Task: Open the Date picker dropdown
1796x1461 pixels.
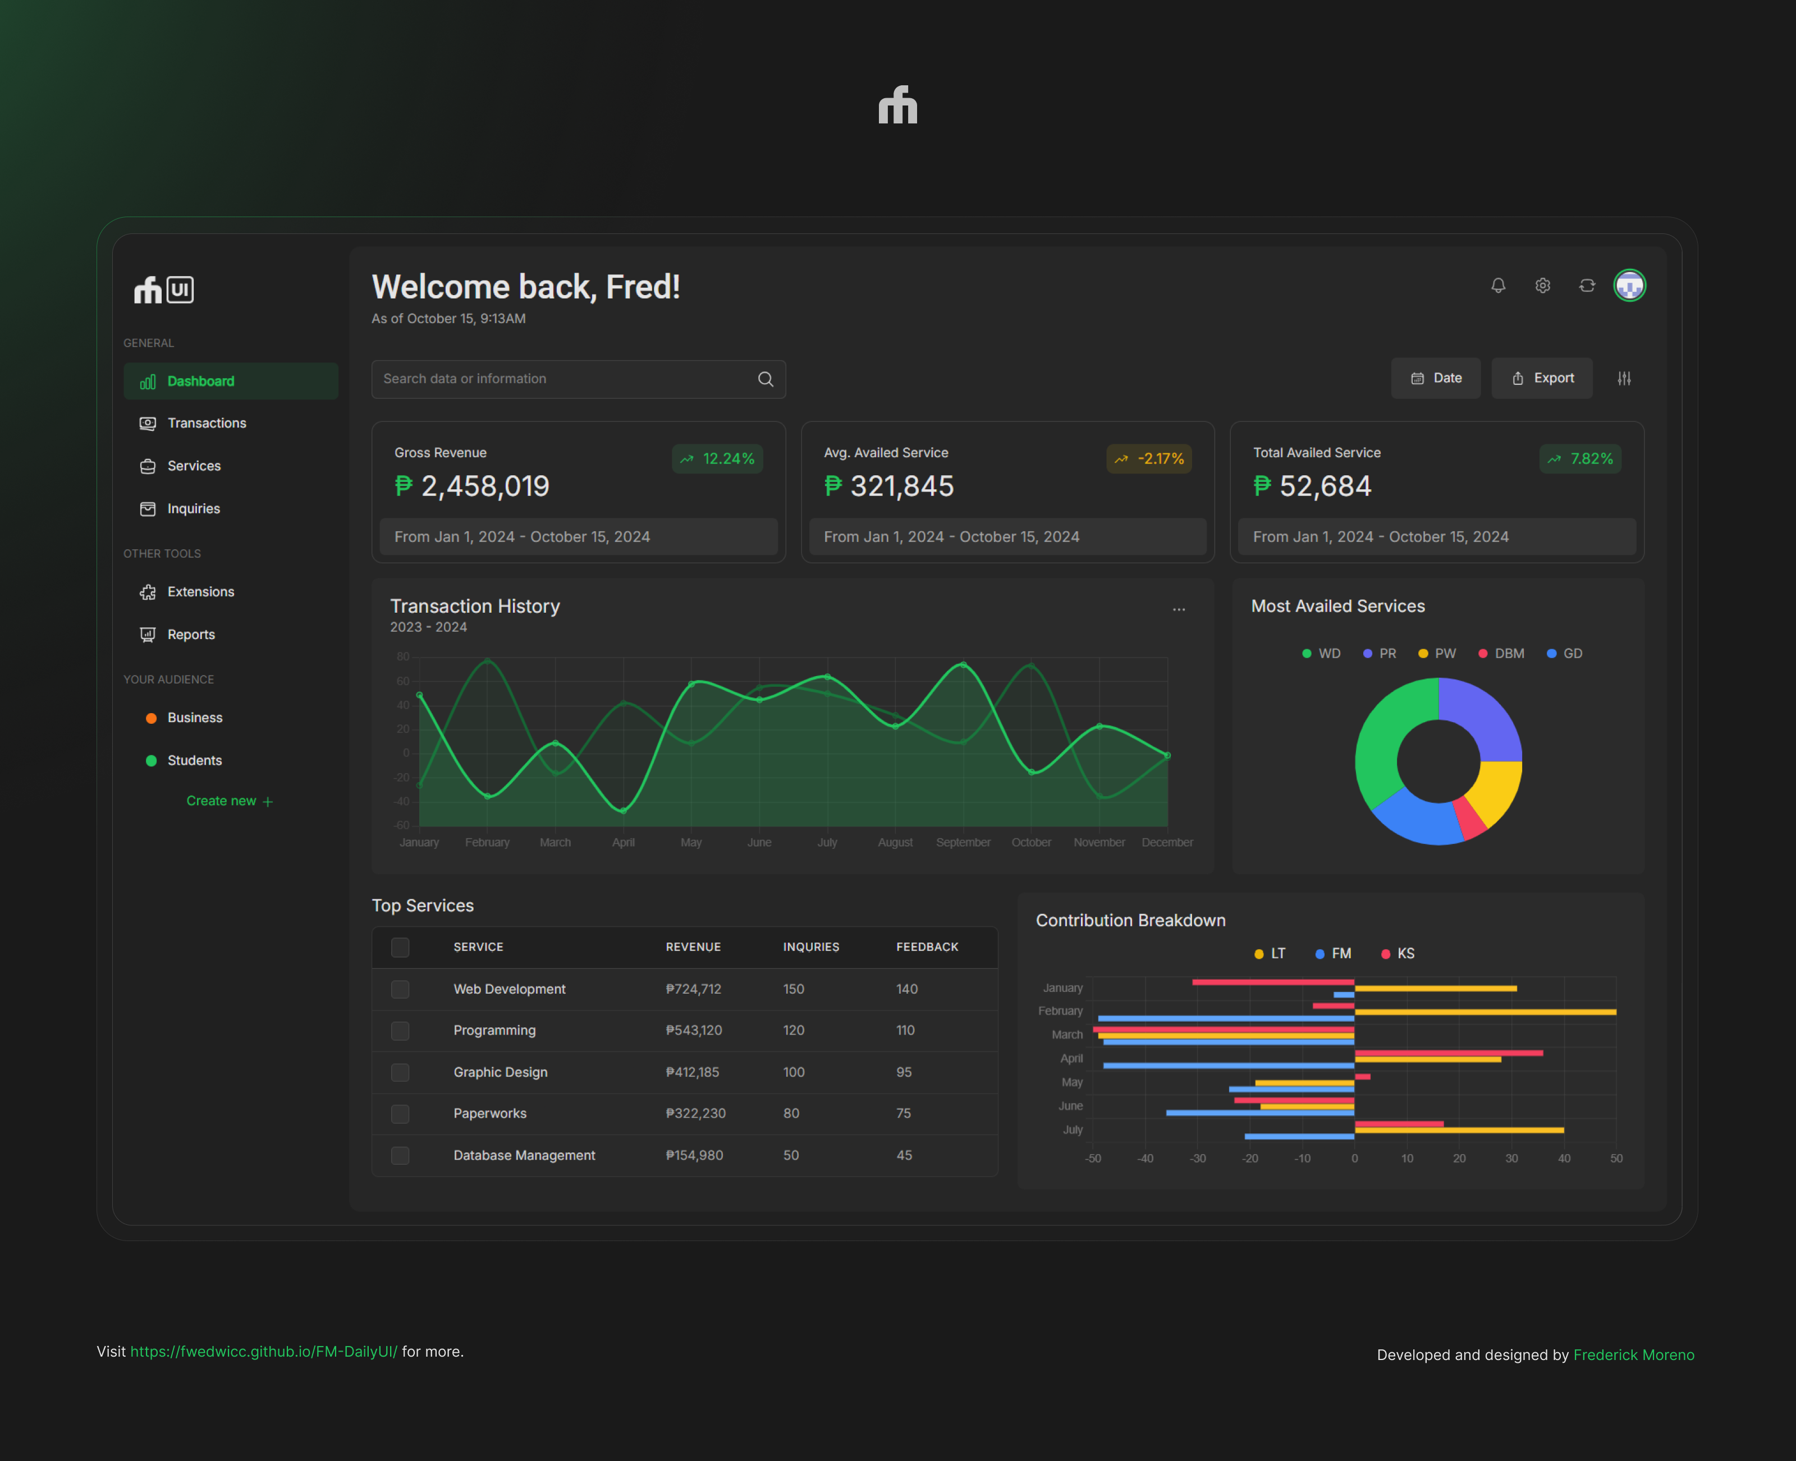Action: tap(1436, 378)
